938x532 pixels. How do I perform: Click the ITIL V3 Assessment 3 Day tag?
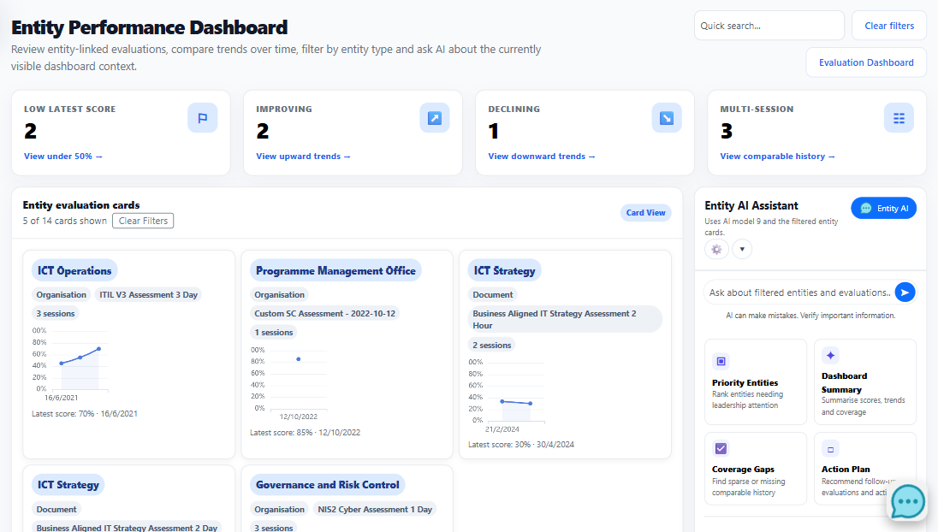(x=148, y=295)
